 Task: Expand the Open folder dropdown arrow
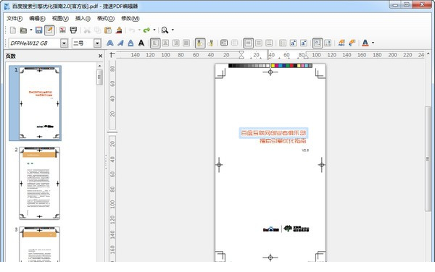click(30, 30)
